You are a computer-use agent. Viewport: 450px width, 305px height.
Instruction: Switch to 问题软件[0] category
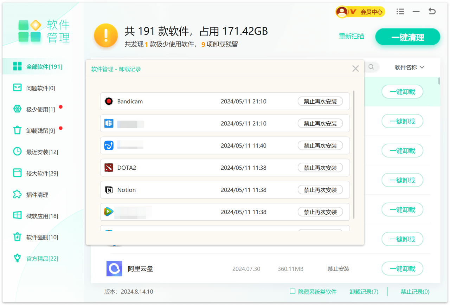coord(40,88)
